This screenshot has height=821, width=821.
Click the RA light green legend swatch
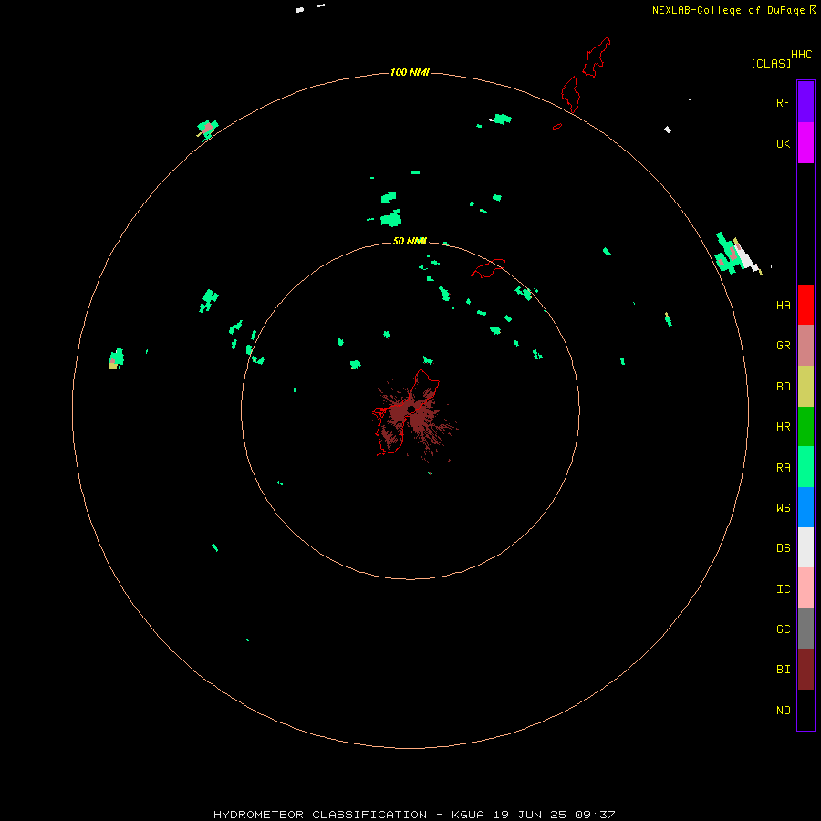[805, 466]
